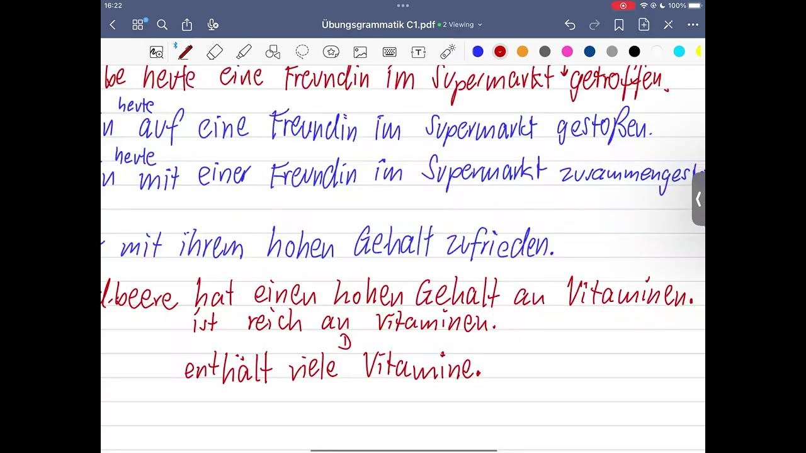Tap the red screen recording indicator
The image size is (806, 453).
point(623,6)
